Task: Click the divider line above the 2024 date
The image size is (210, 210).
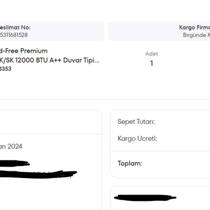Action: pos(51,134)
